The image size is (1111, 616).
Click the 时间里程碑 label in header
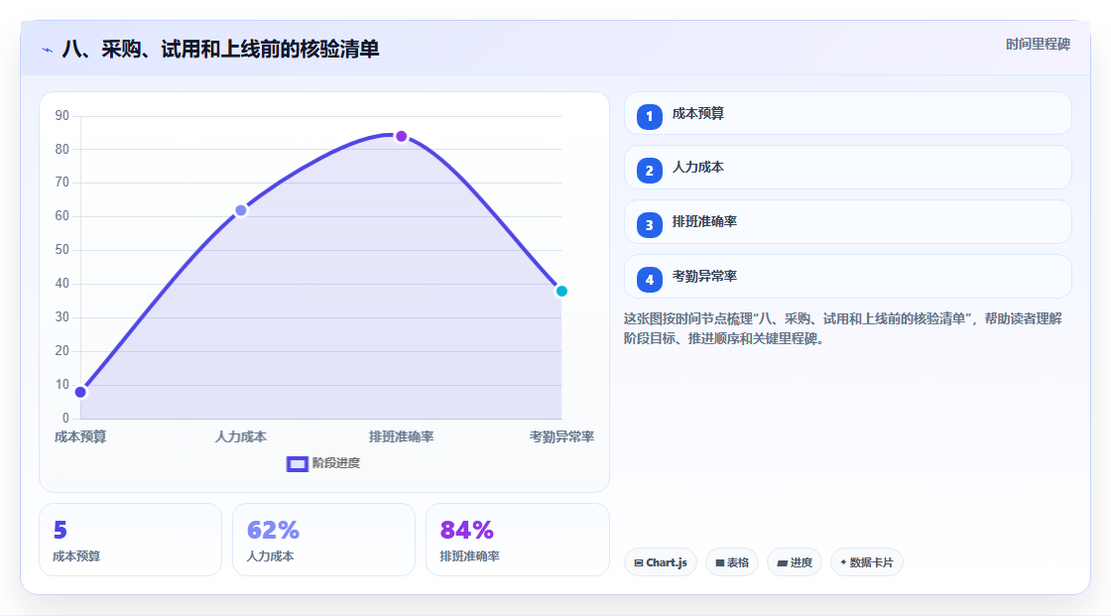1038,45
